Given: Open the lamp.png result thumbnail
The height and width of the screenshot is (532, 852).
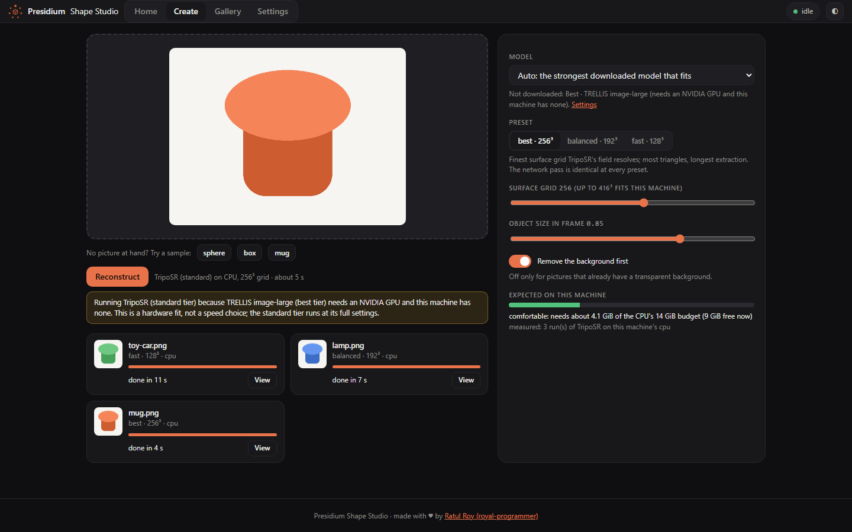Looking at the screenshot, I should 312,354.
